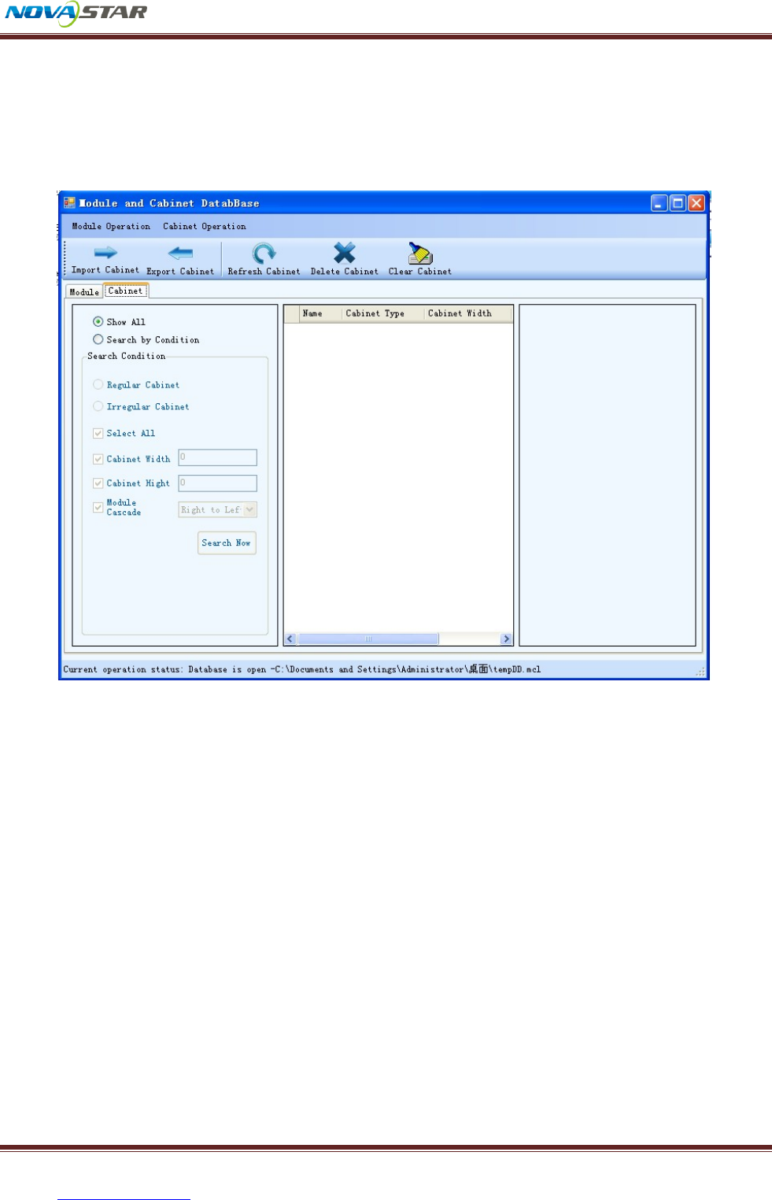This screenshot has height=1200, width=772.
Task: Click the Cabinet Width column header
Action: pyautogui.click(x=468, y=313)
